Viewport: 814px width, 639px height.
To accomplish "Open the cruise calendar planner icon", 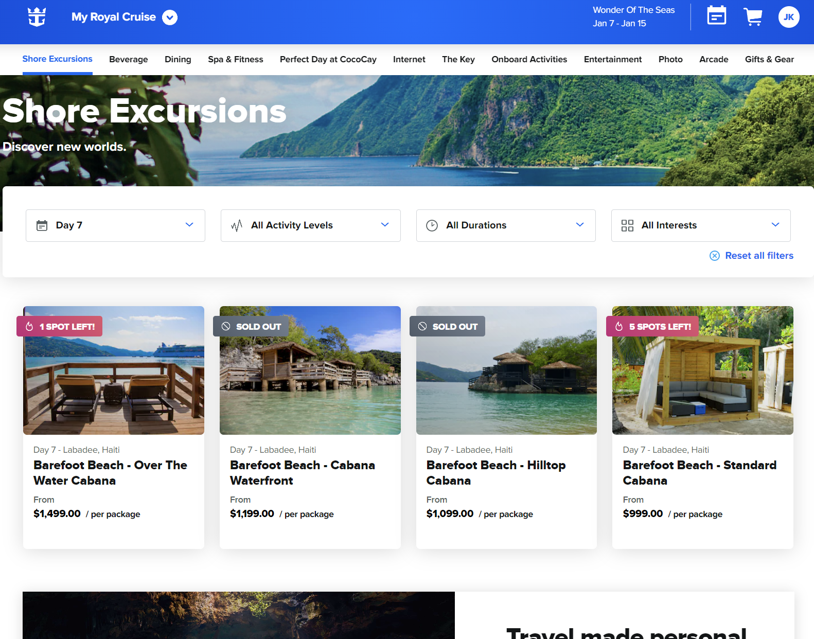I will (x=716, y=16).
